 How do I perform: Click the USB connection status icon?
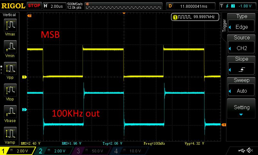click(242, 150)
